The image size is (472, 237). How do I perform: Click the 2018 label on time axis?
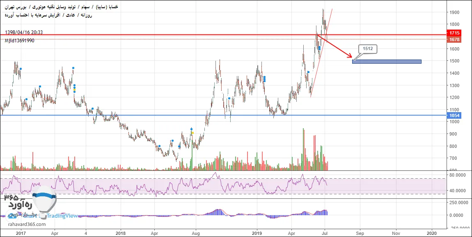(x=120, y=233)
